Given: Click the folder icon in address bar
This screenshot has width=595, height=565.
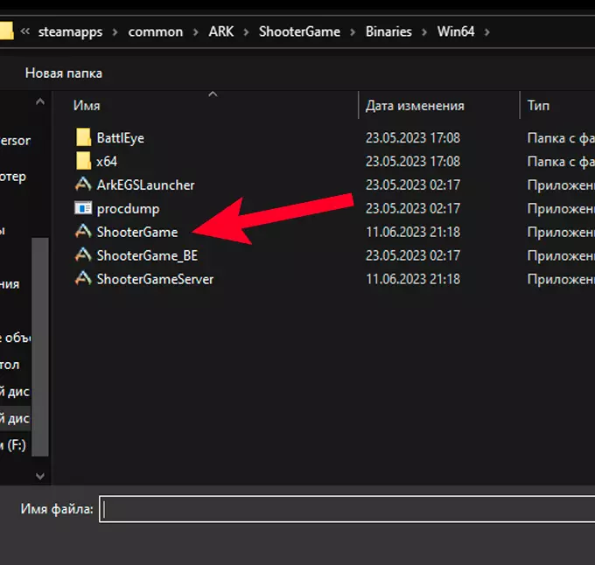Looking at the screenshot, I should (x=6, y=31).
